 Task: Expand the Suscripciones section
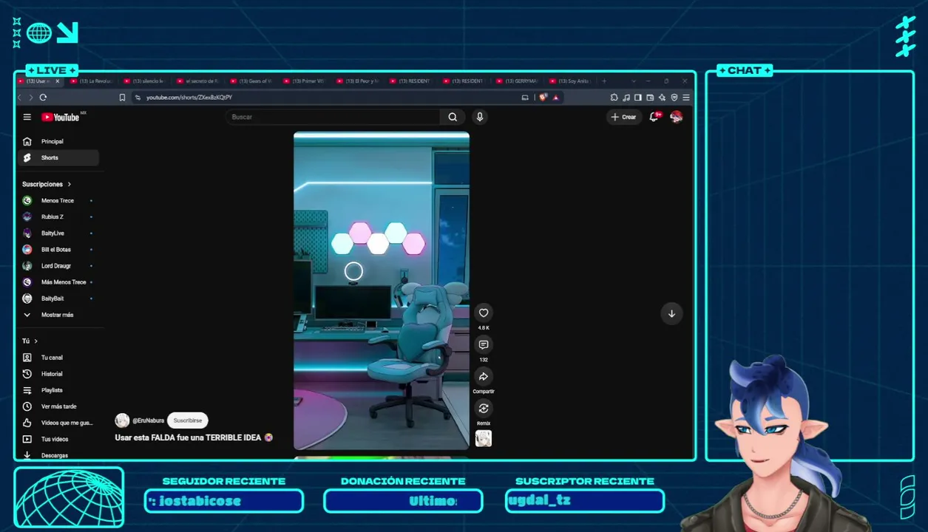[47, 184]
